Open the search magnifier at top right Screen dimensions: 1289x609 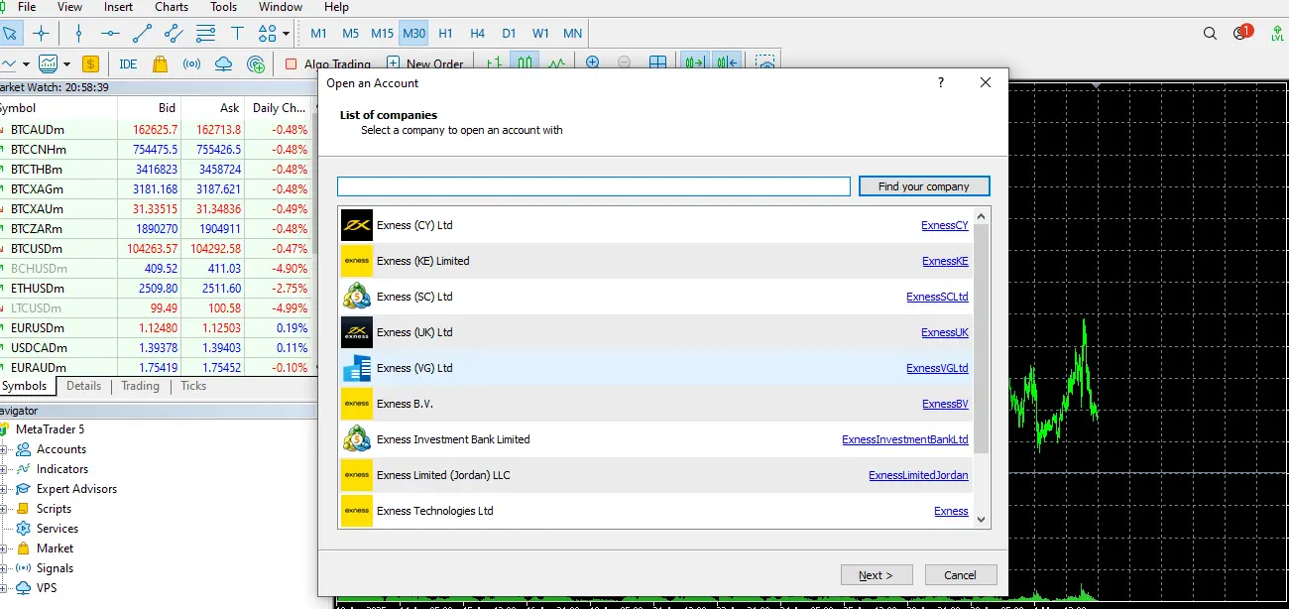(1210, 33)
